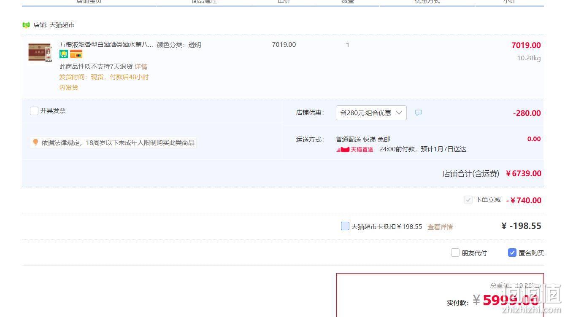Click the 发货时间 shipping time notice
565x317 pixels.
(x=104, y=82)
